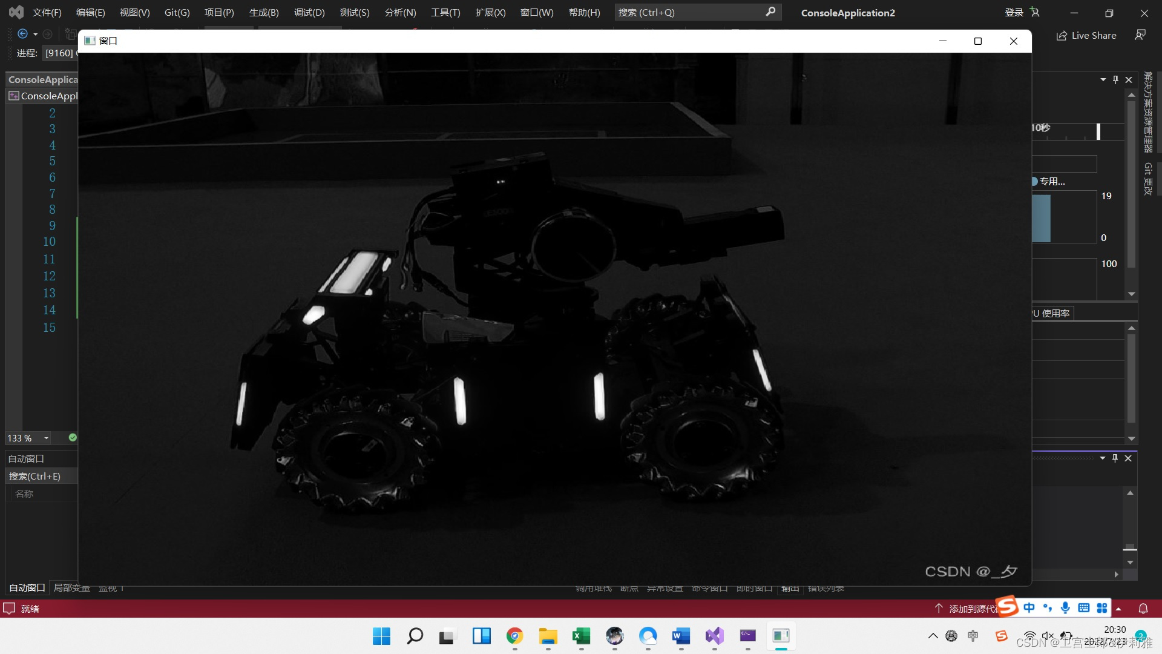The image size is (1162, 654).
Task: Click the Visual Studio taskbar icon
Action: tap(714, 636)
